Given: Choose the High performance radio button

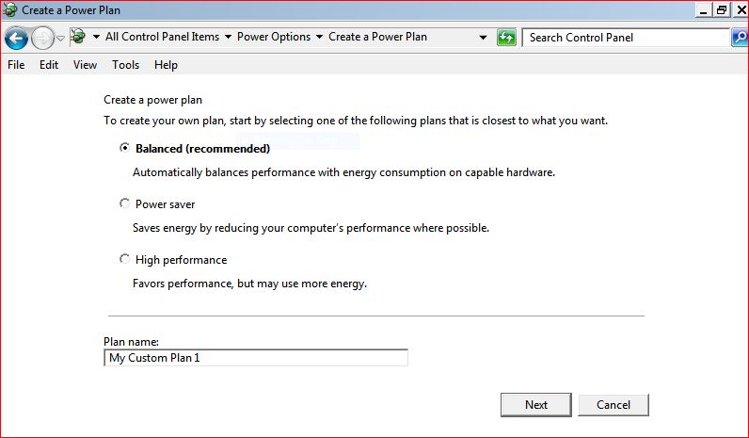Looking at the screenshot, I should (124, 259).
